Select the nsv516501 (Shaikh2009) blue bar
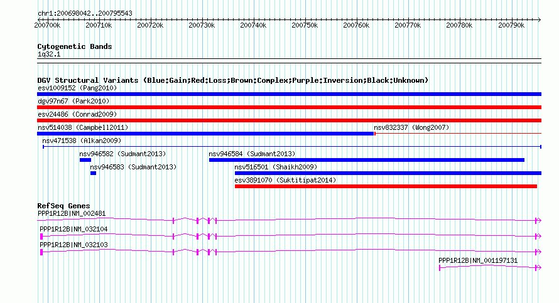 pyautogui.click(x=388, y=173)
